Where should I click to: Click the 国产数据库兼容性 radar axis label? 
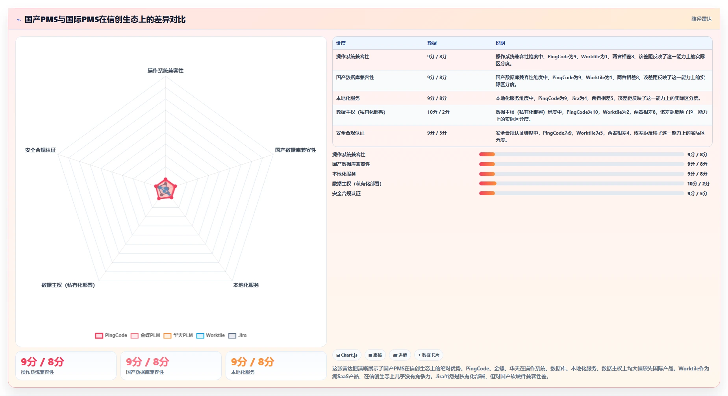295,150
